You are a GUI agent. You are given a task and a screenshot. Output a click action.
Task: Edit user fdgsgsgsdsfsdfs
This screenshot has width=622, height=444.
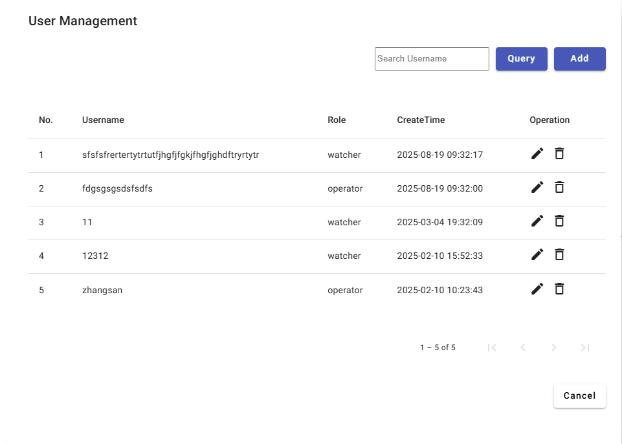pos(537,187)
